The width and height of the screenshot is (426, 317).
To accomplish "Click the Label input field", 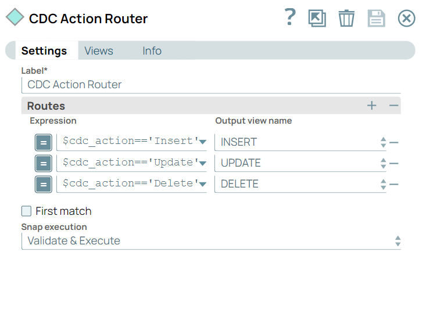I will point(211,85).
